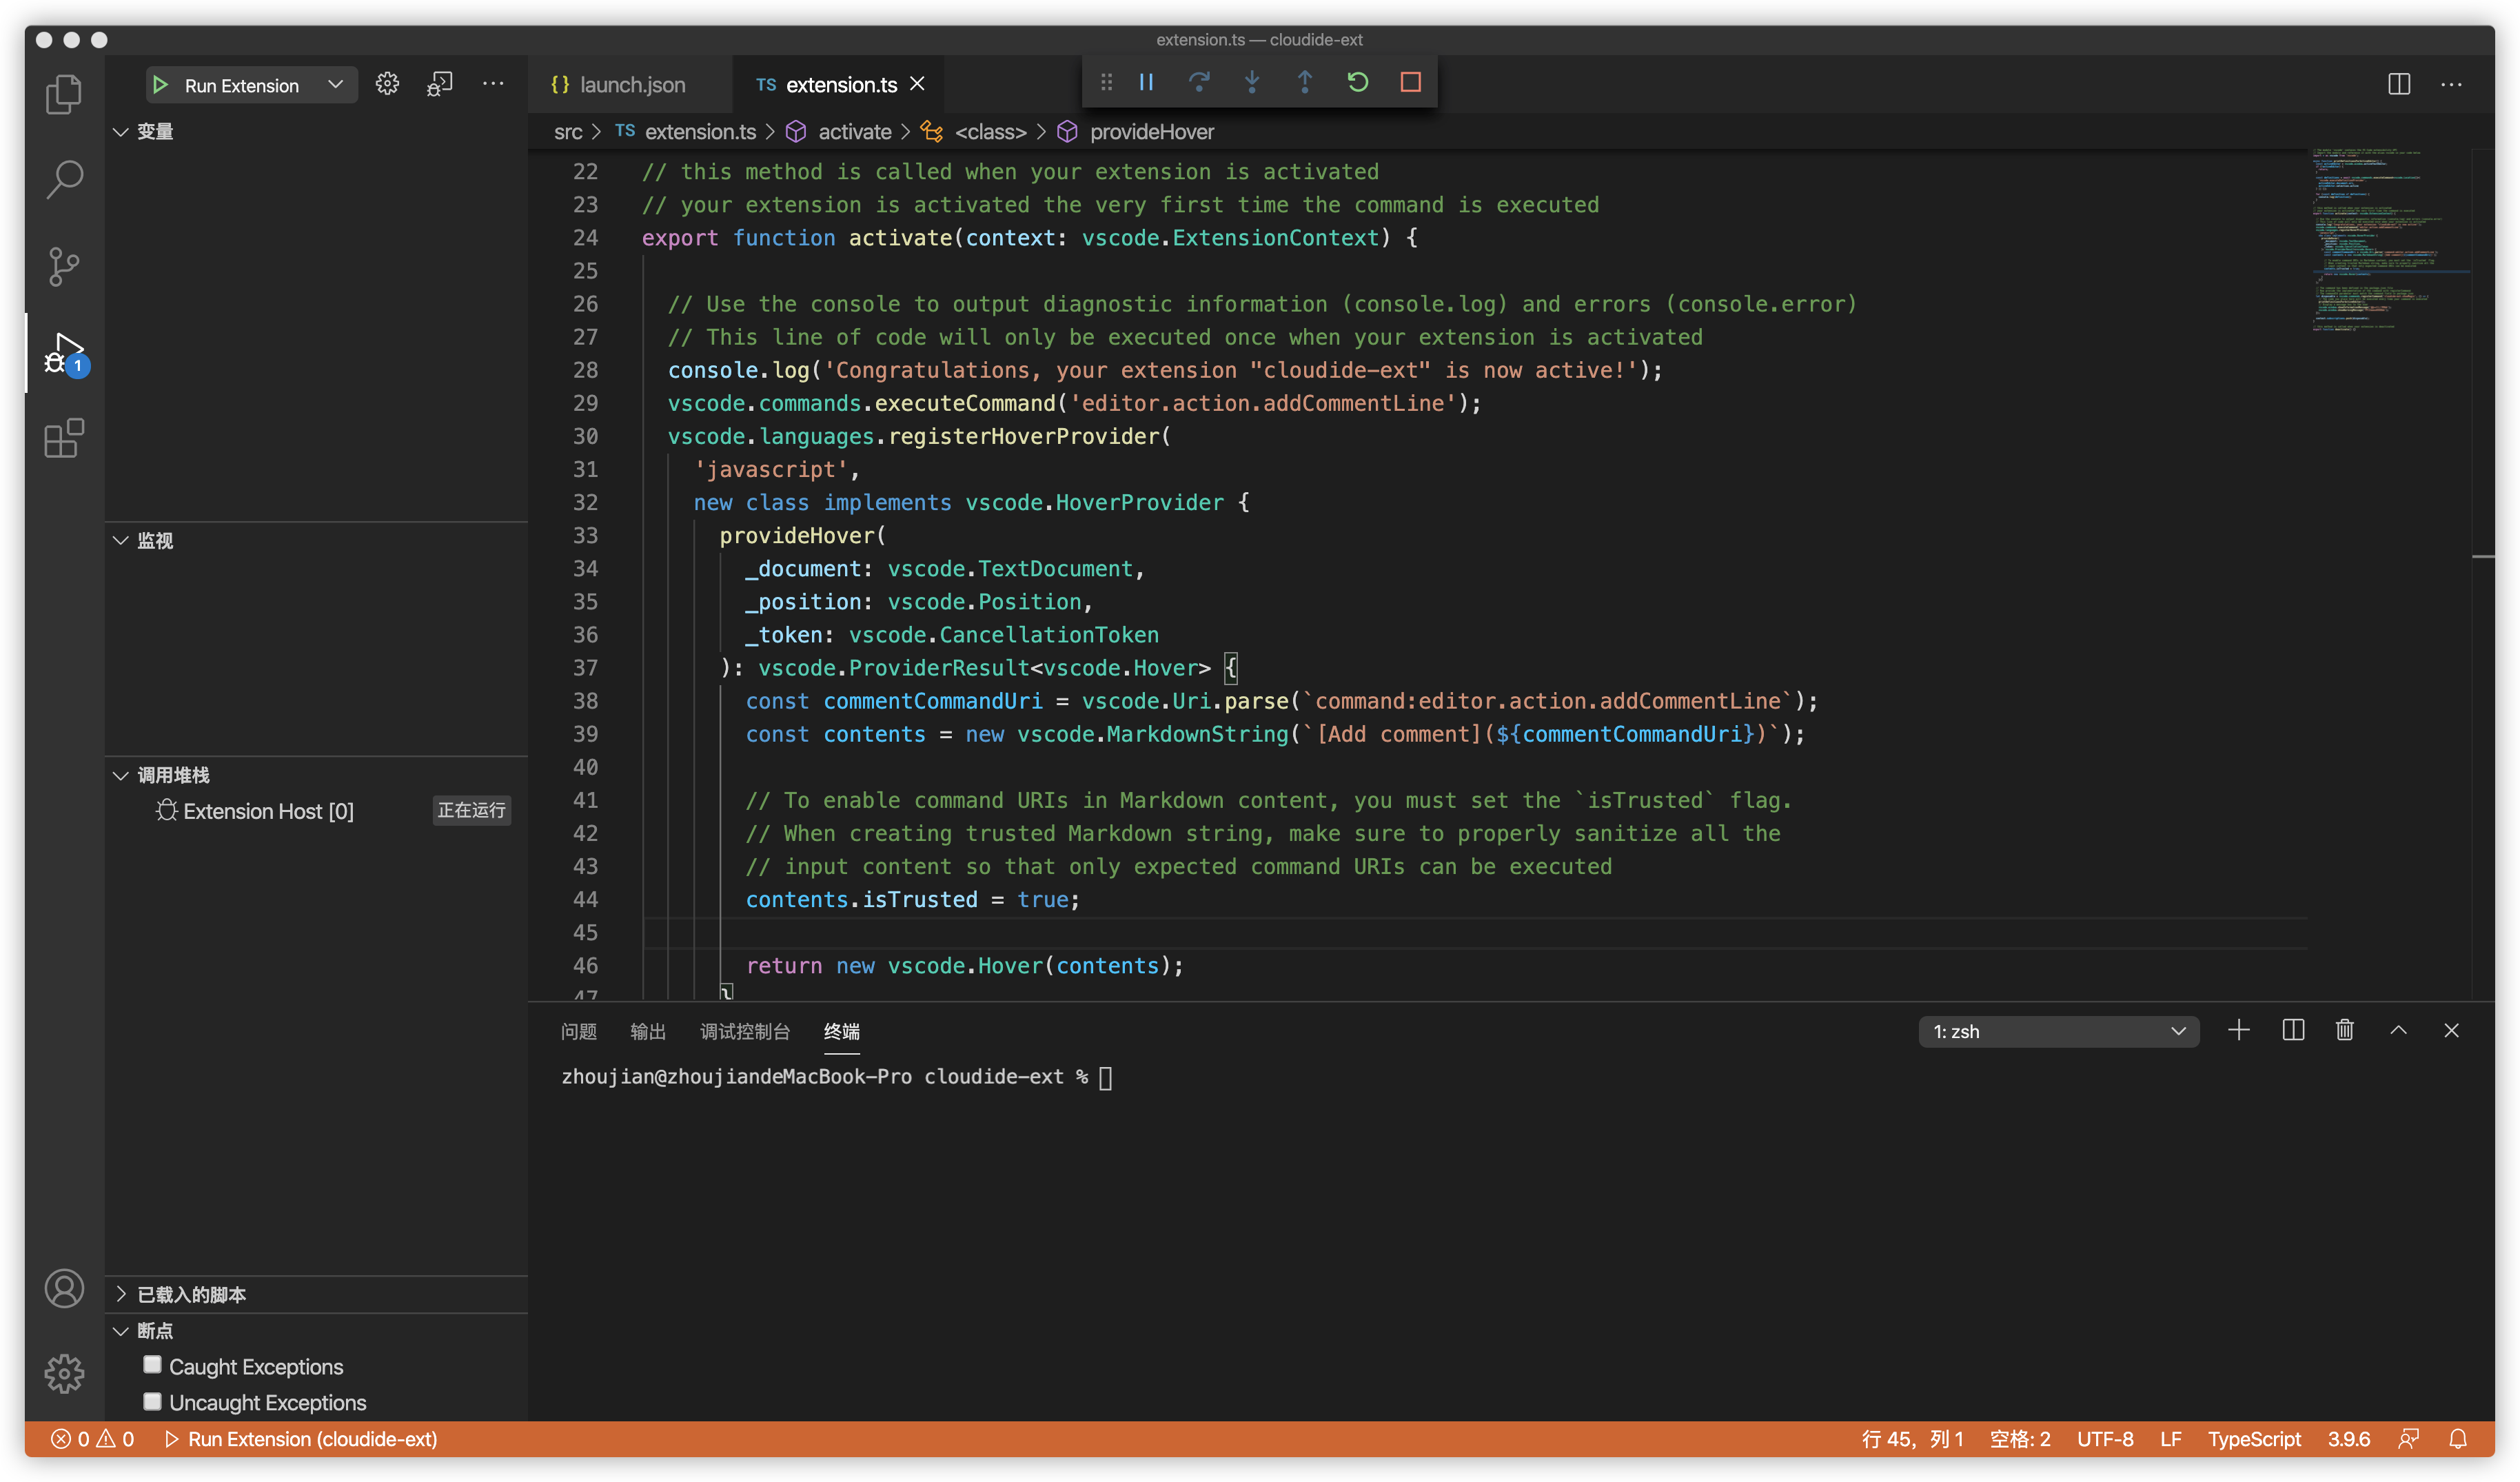
Task: Click Run Extension (cloudide-ext) in status bar
Action: 301,1439
